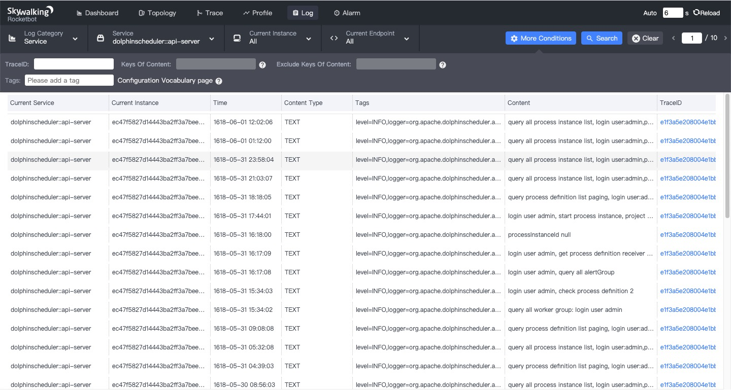
Task: Go to the next page arrow
Action: pyautogui.click(x=725, y=38)
